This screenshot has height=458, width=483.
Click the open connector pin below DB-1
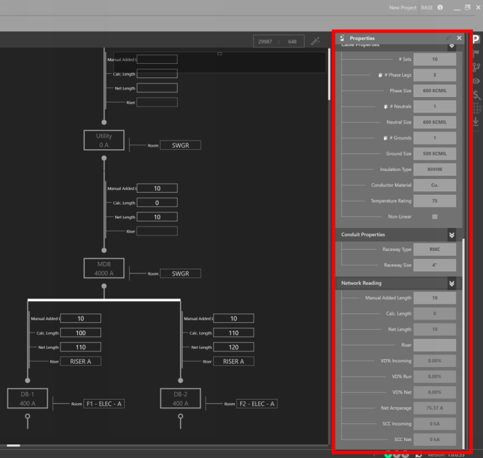tap(27, 417)
